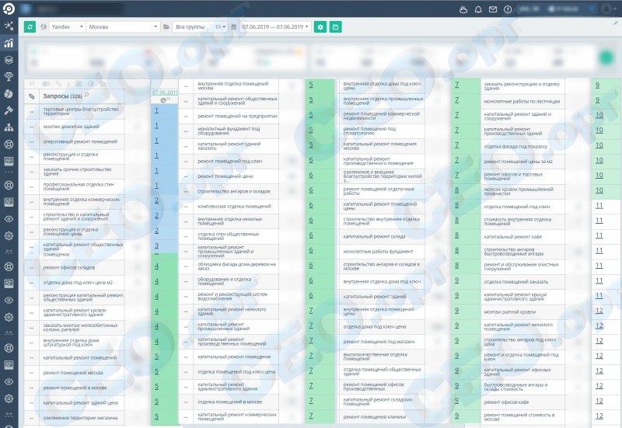Image resolution: width=622 pixels, height=428 pixels.
Task: Open the mail envelope messages
Action: 493,9
